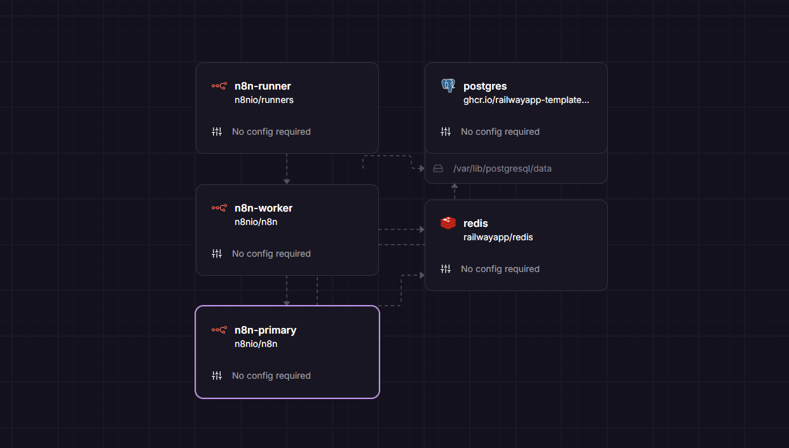Click the redis logo icon

pyautogui.click(x=448, y=223)
